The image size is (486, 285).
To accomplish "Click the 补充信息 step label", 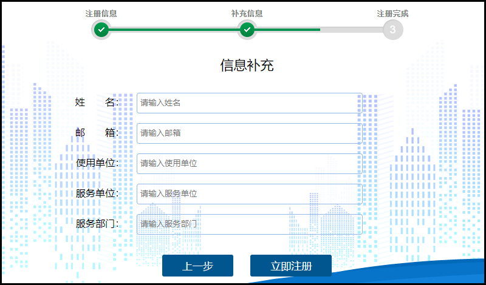I will point(247,13).
